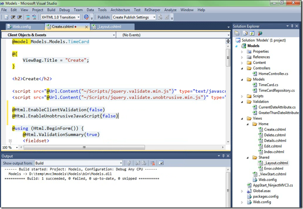Screen dimensions: 303x209
Task: Click ASP.NET Configuration icon in Solution Explorer
Action: pyautogui.click(x=260, y=33)
